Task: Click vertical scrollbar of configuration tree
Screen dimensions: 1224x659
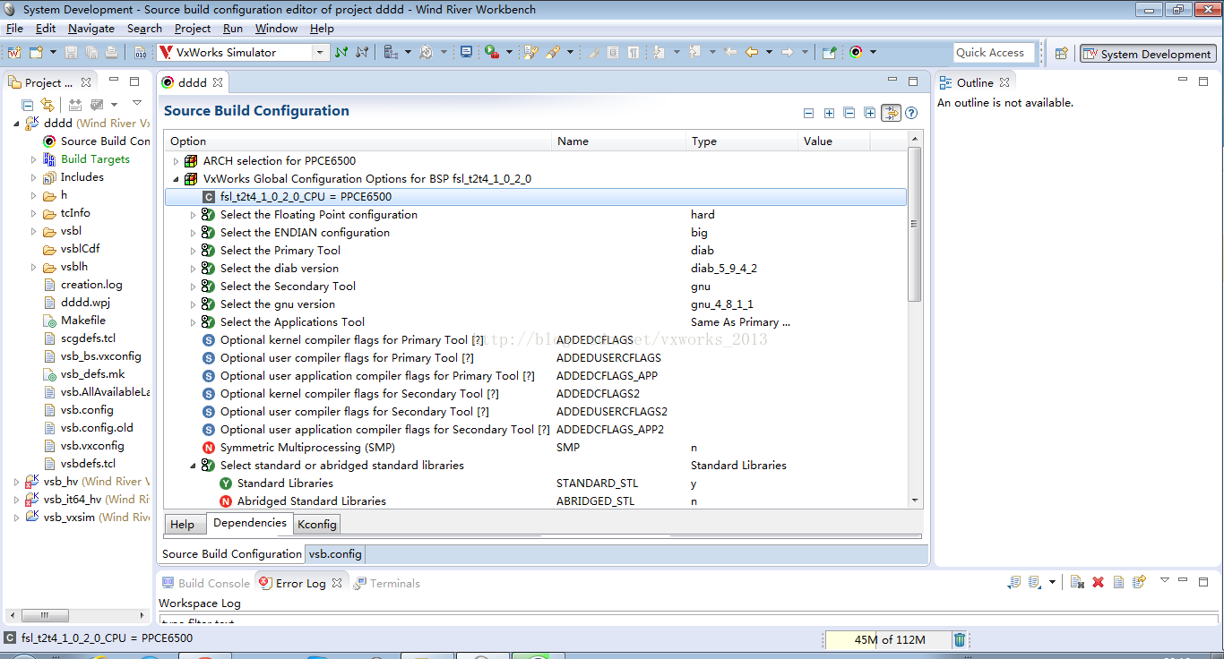Action: coord(915,224)
